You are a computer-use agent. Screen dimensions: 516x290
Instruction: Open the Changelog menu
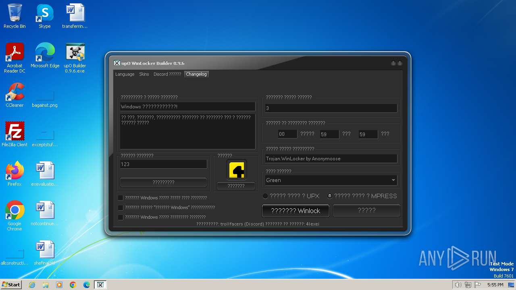coord(196,74)
